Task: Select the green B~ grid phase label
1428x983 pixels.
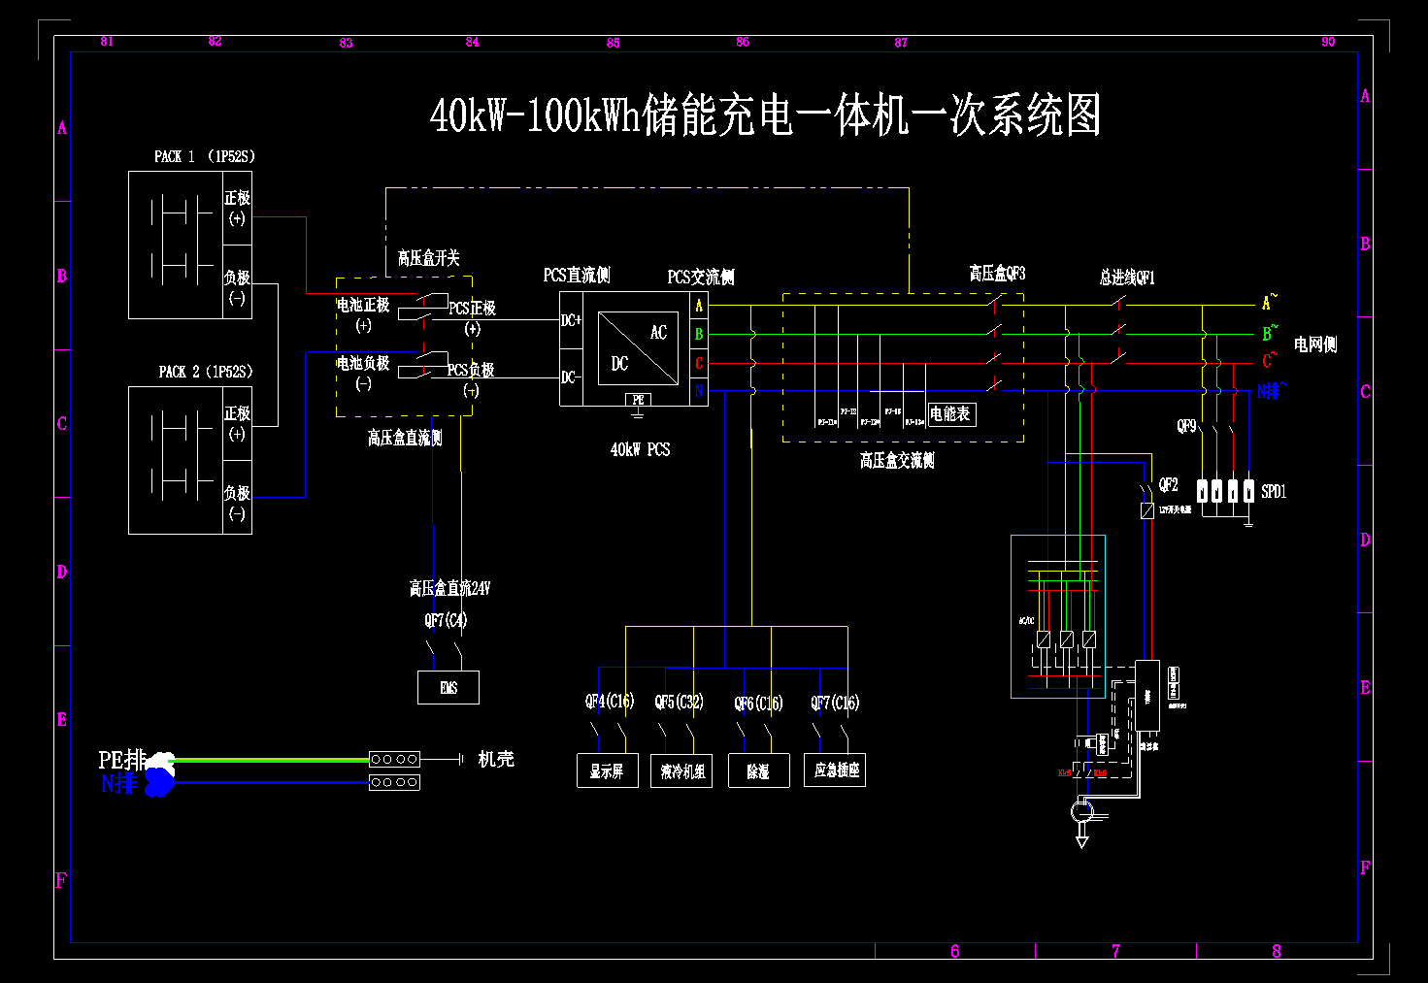Action: point(1270,333)
